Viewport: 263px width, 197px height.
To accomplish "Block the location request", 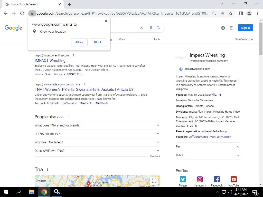I will (x=98, y=42).
